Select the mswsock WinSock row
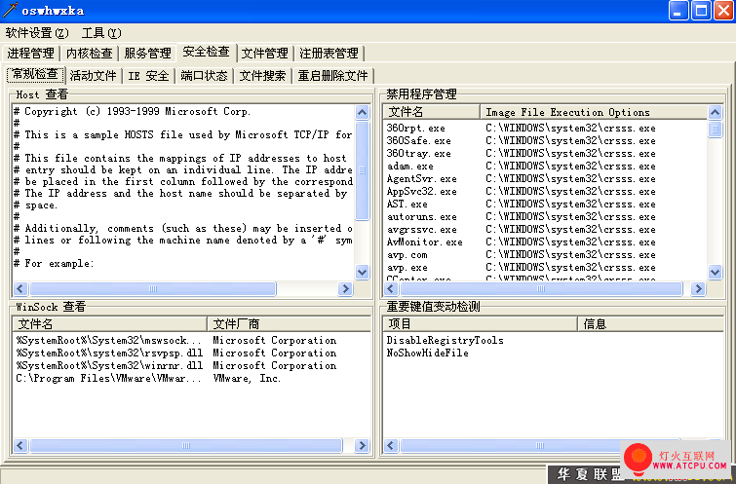Image resolution: width=736 pixels, height=484 pixels. pyautogui.click(x=191, y=340)
